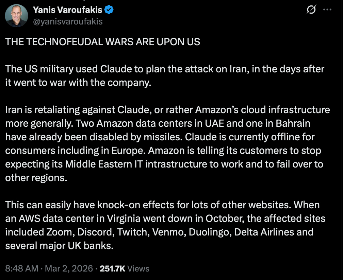Click the TECHNOFEUDAL WARS headline text

[x=102, y=42]
